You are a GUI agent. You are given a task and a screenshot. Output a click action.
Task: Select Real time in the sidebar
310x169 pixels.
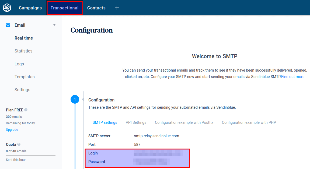[24, 38]
